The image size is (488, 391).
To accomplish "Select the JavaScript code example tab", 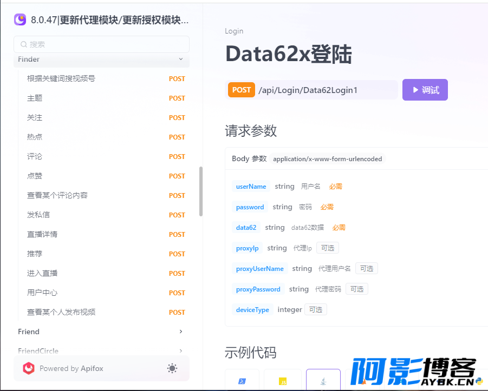I will 283,381.
